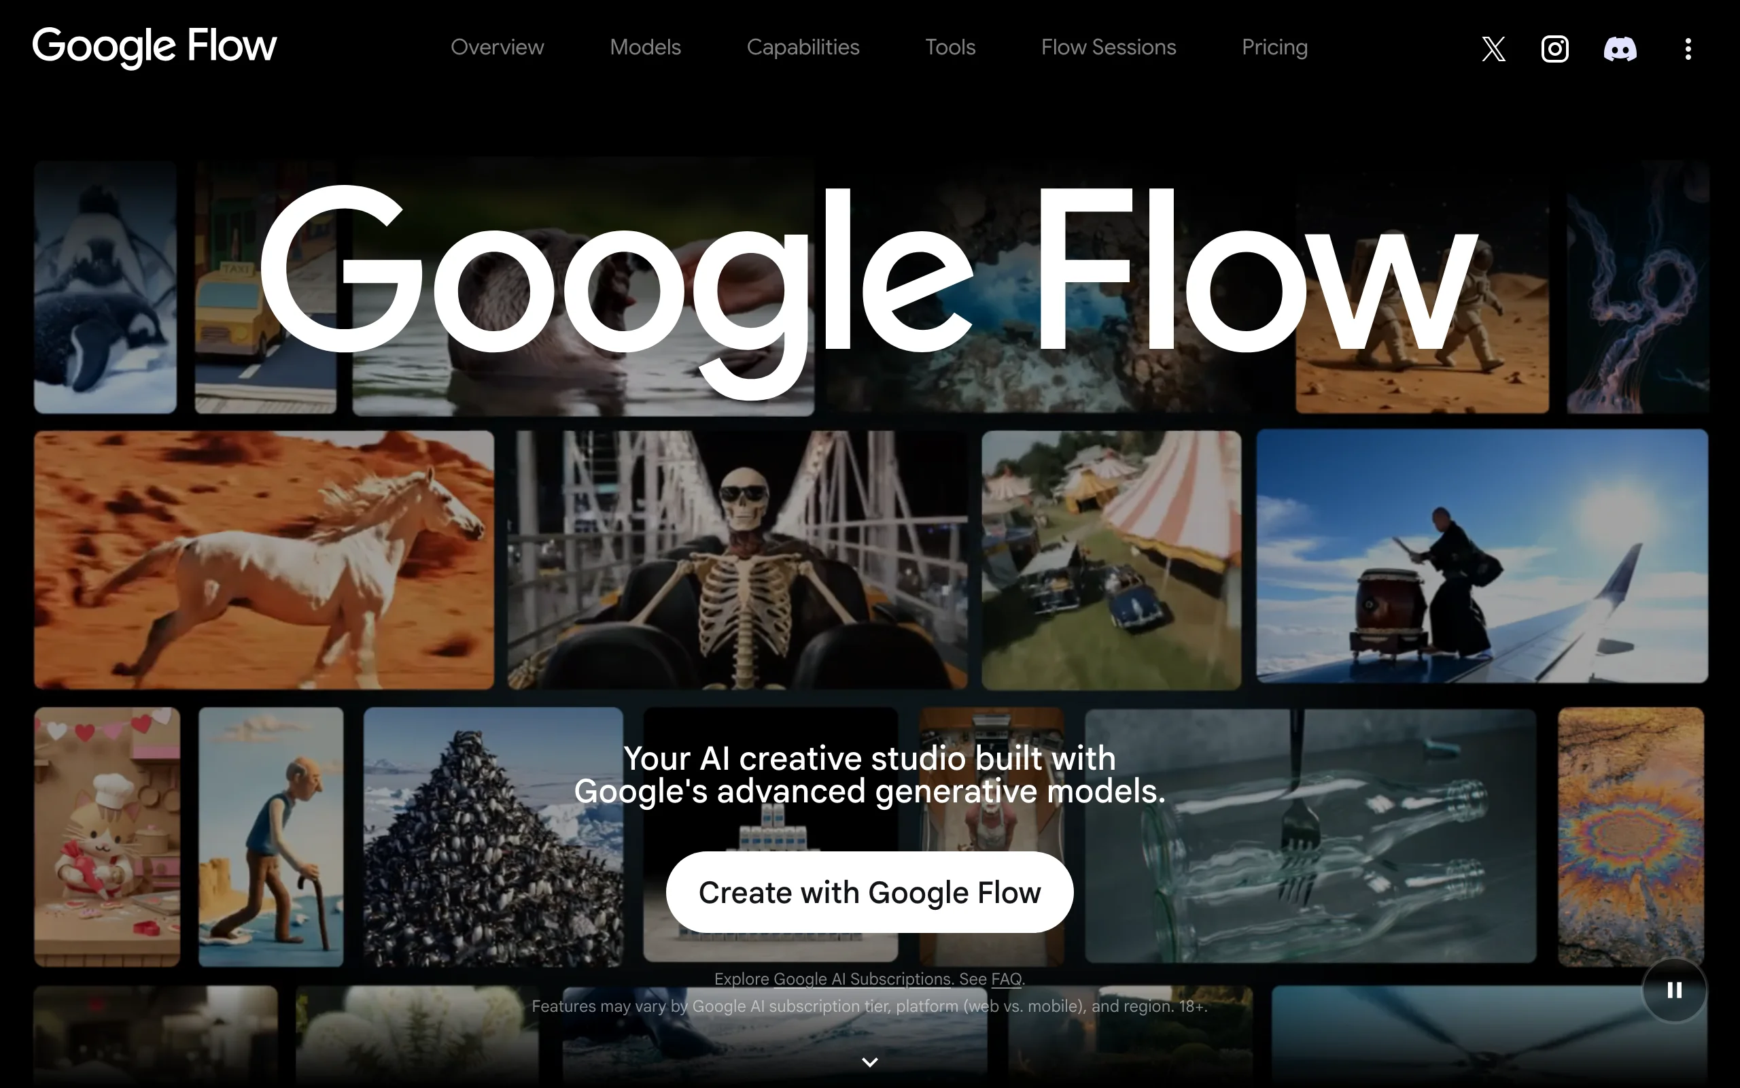Open the Discord icon link
Screen dimensions: 1740x1088
click(x=1620, y=49)
